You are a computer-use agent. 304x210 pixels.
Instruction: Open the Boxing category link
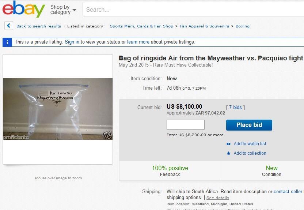click(243, 26)
